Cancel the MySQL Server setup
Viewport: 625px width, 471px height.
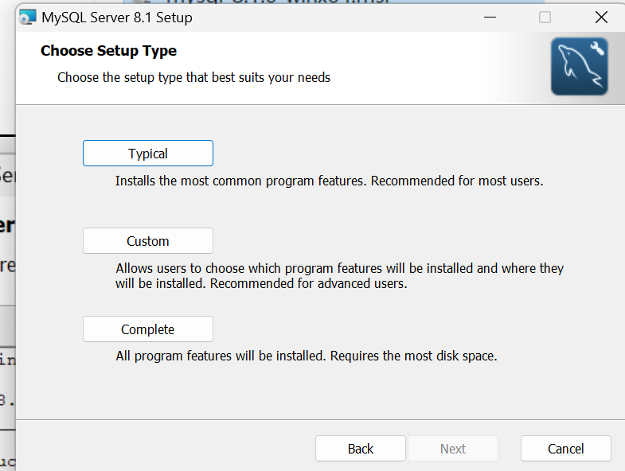tap(565, 449)
